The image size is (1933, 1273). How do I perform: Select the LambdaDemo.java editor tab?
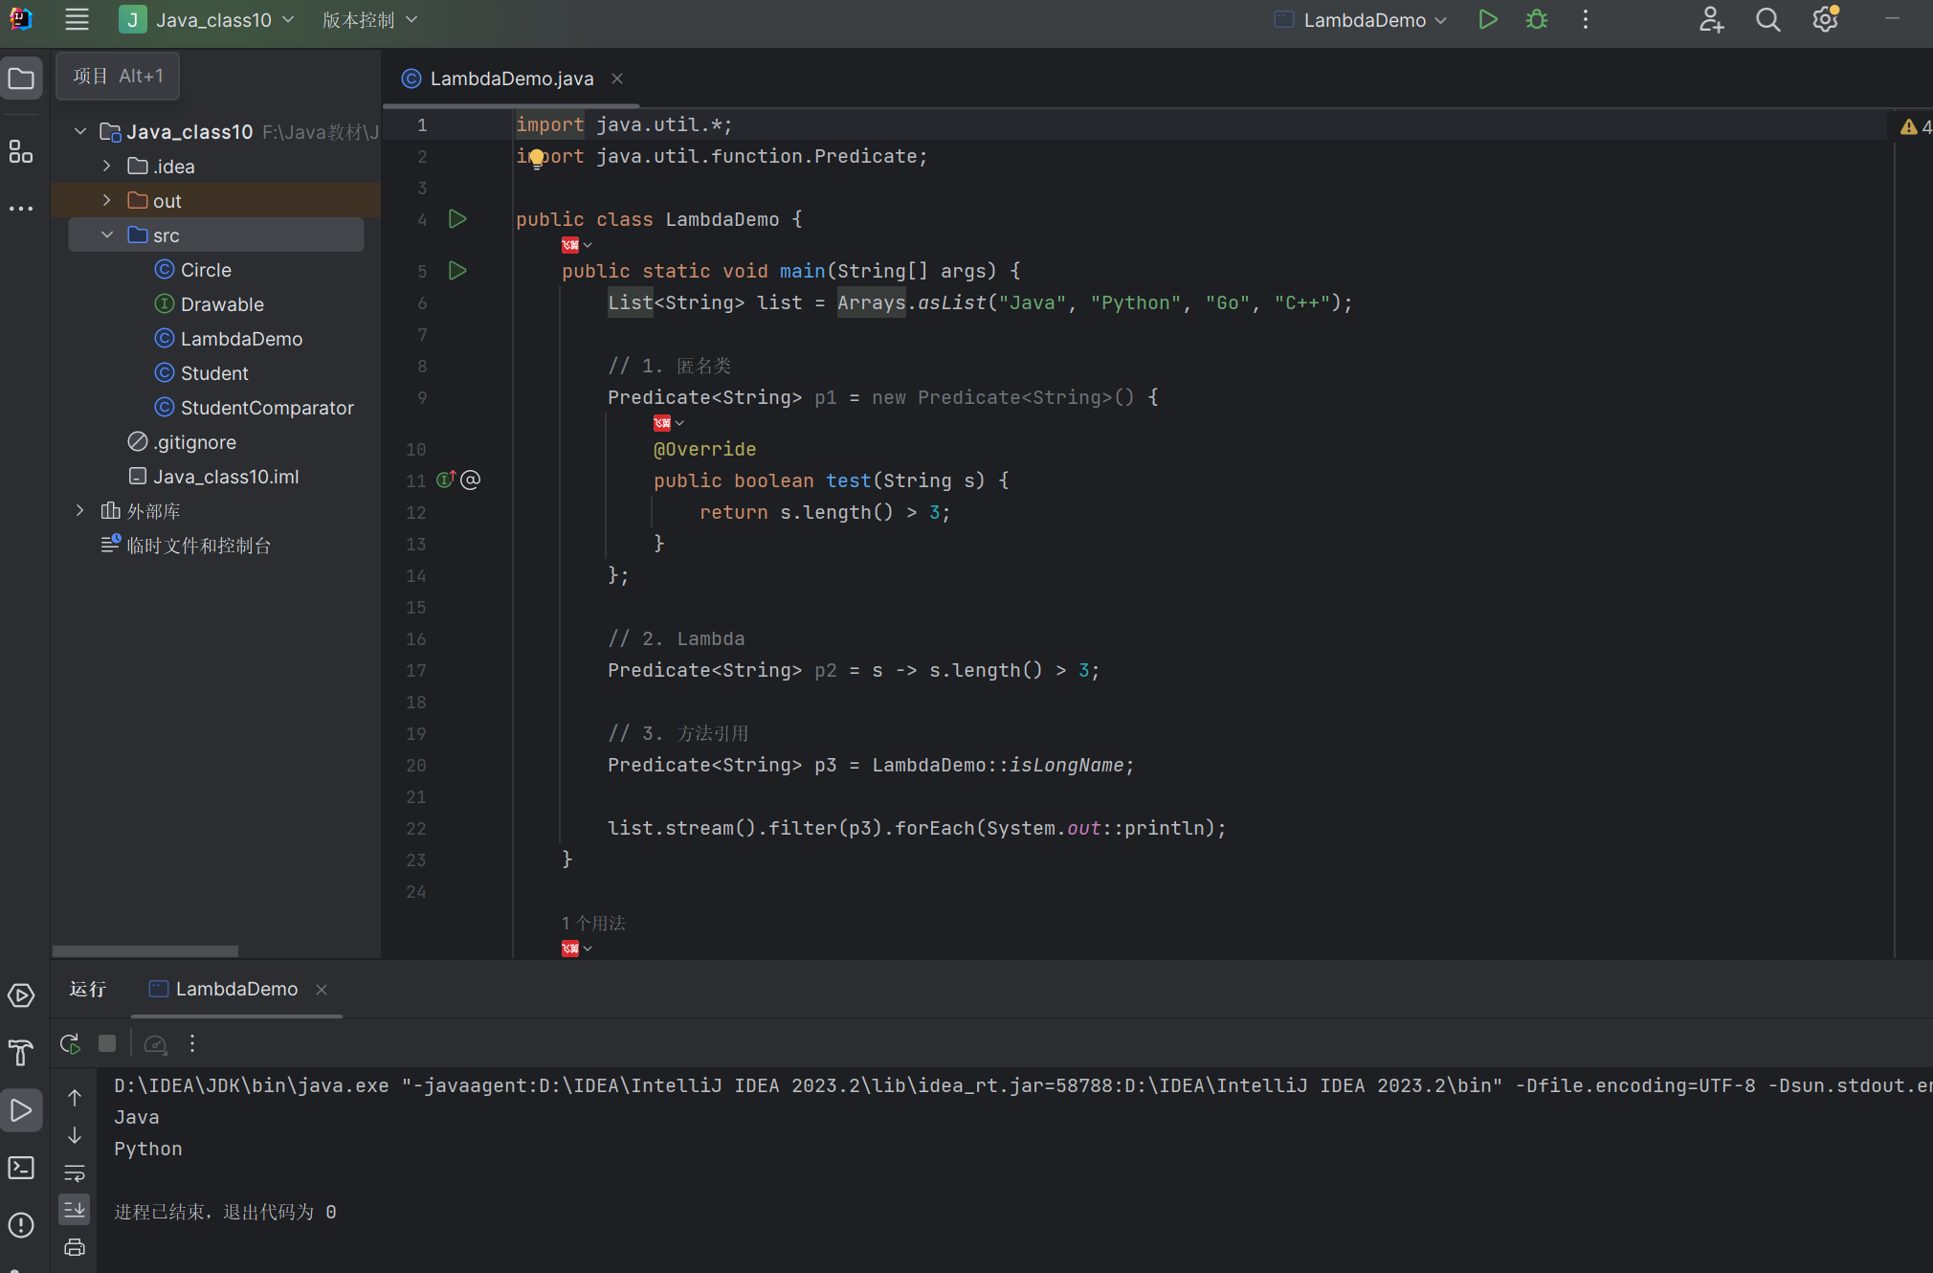(511, 78)
